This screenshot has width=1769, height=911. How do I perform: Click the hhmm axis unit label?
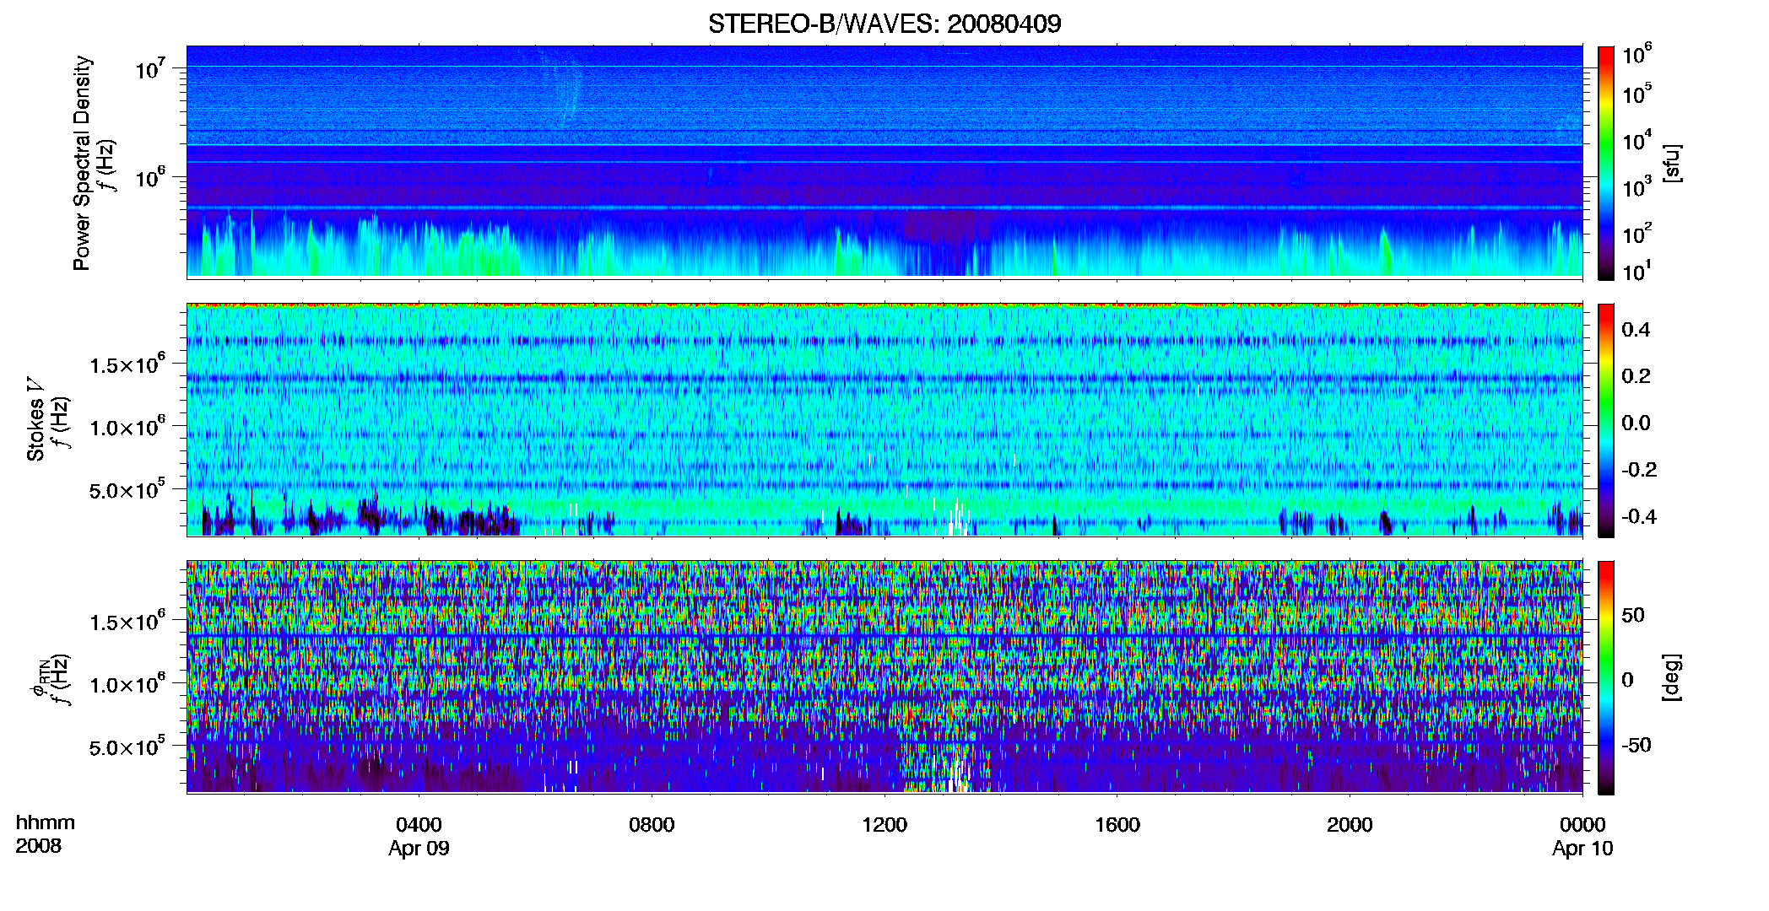coord(46,823)
